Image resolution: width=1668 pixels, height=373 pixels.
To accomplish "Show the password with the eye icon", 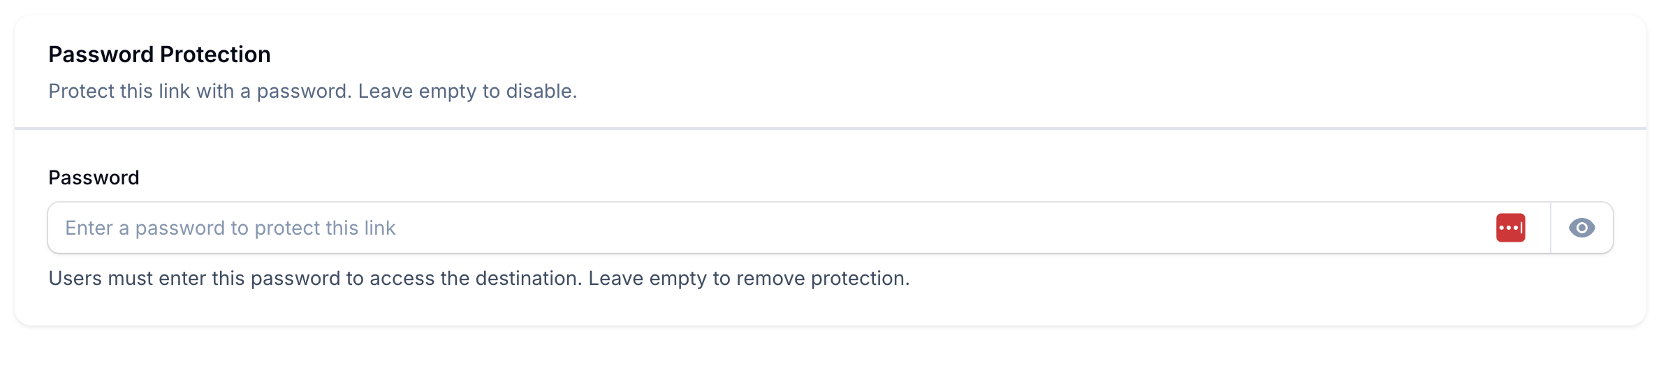I will point(1581,228).
